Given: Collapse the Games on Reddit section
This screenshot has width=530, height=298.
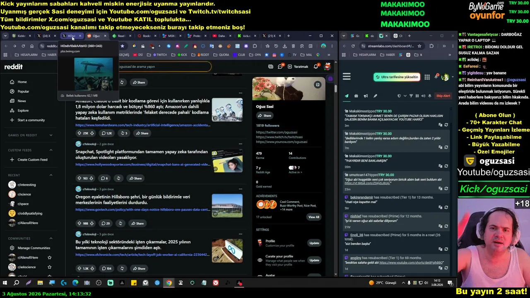Looking at the screenshot, I should coord(51,135).
